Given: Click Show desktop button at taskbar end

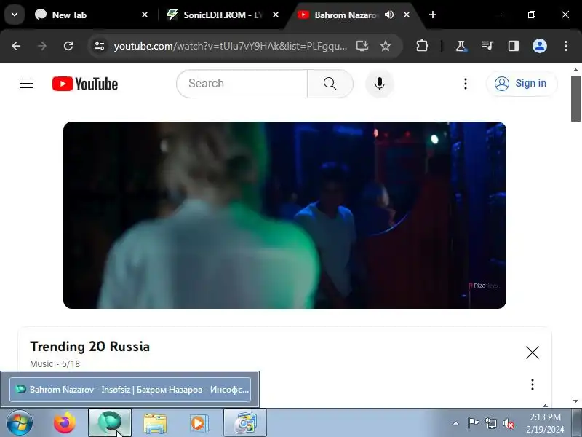Looking at the screenshot, I should point(577,423).
